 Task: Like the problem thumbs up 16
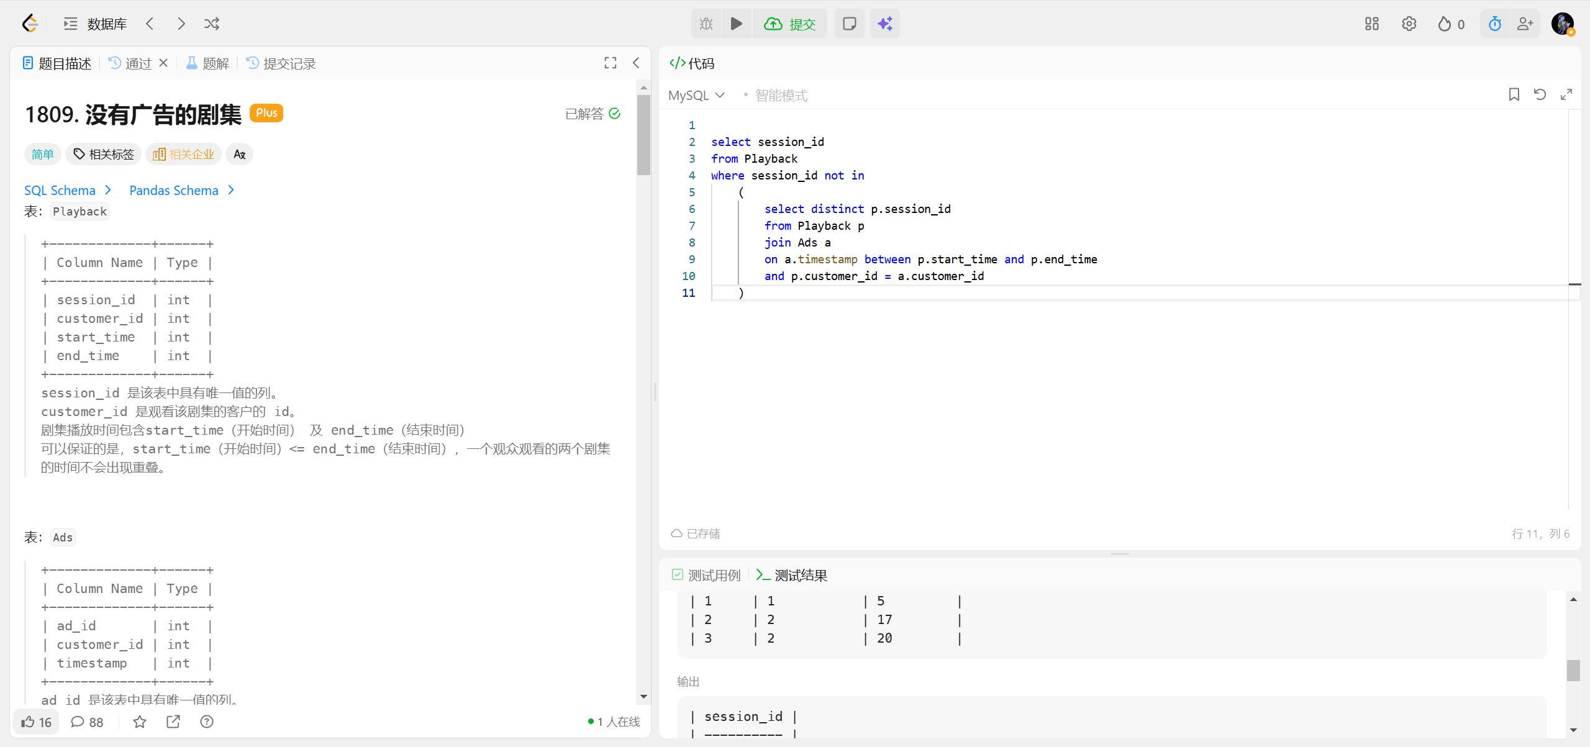pos(36,722)
